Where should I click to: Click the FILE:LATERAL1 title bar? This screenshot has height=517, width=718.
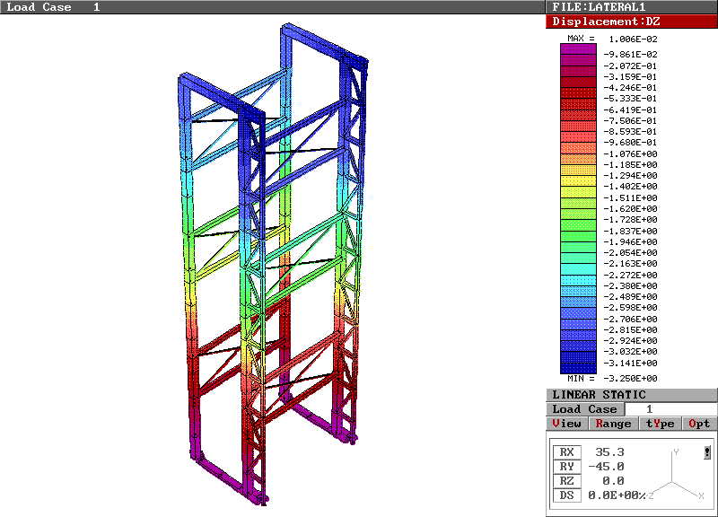click(x=632, y=6)
